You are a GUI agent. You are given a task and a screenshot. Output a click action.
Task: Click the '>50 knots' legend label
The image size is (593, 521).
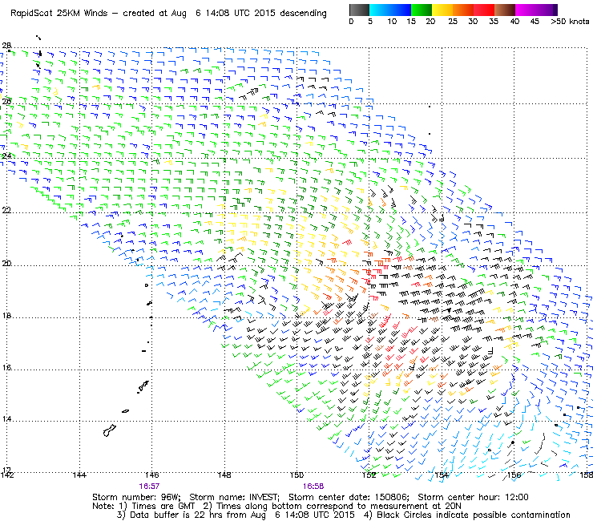[x=570, y=22]
